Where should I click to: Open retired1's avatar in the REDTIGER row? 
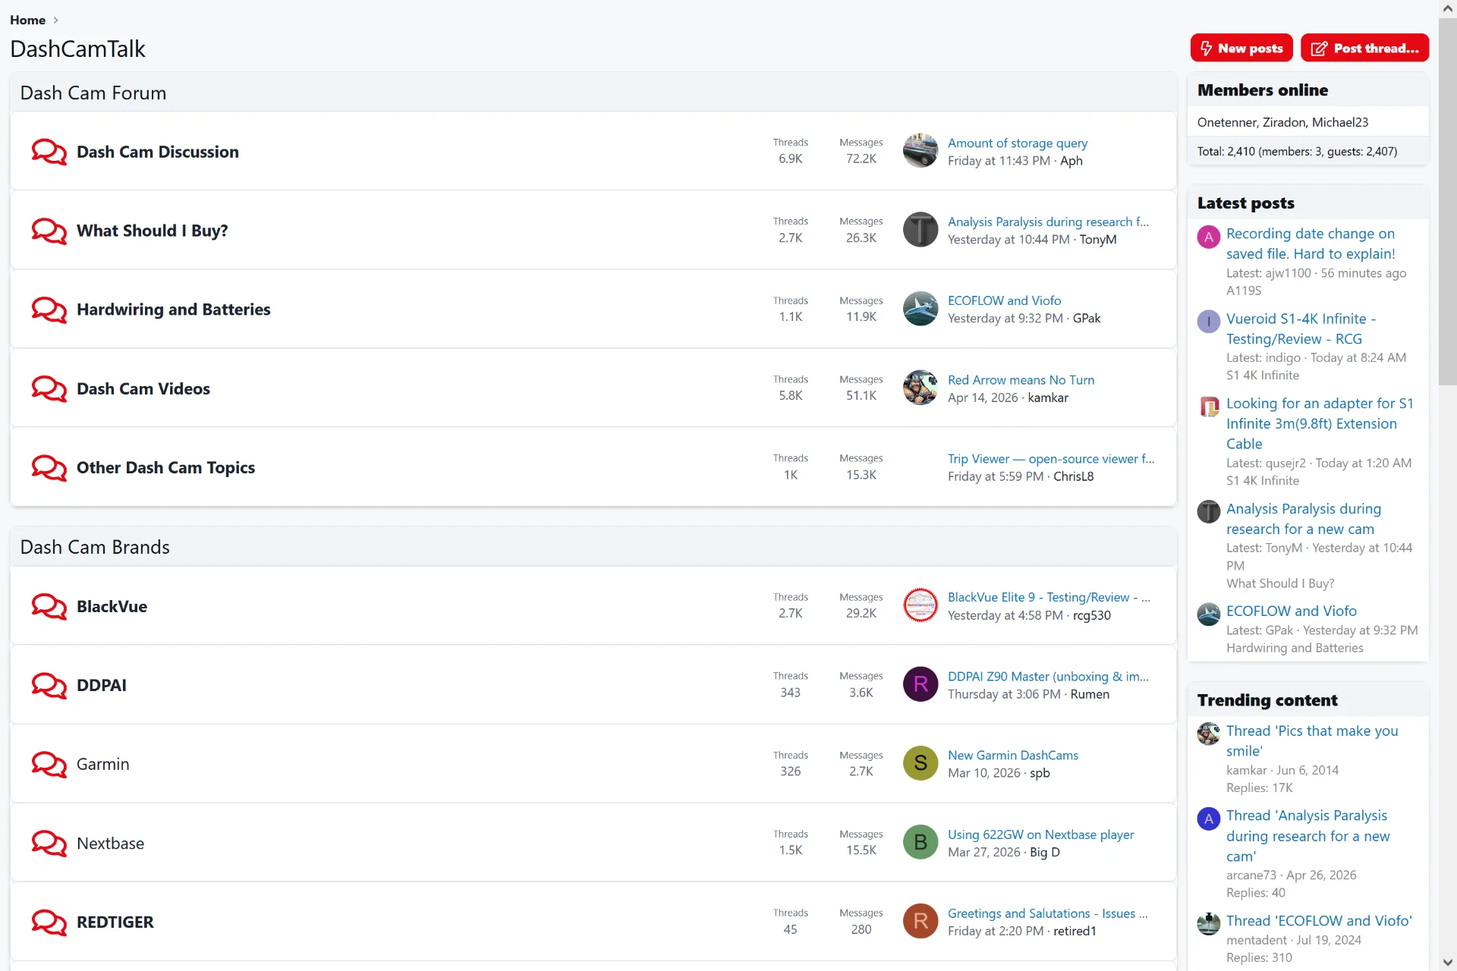tap(920, 921)
